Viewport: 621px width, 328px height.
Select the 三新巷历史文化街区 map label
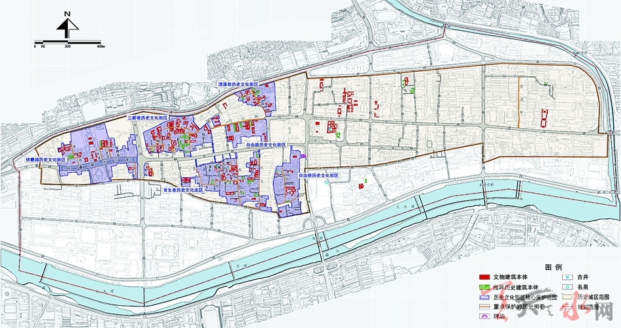click(x=147, y=118)
